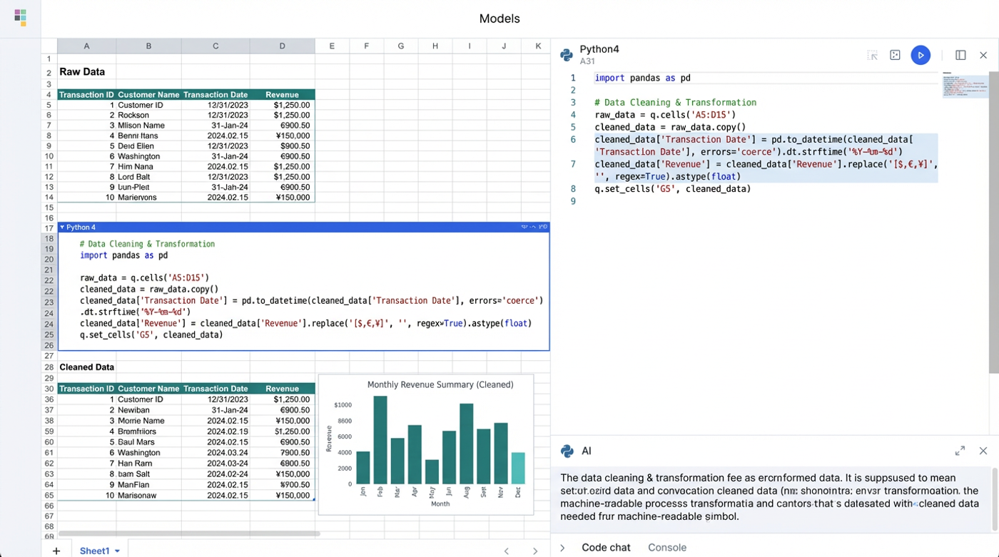999x557 pixels.
Task: Switch to the Console tab
Action: [x=667, y=548]
